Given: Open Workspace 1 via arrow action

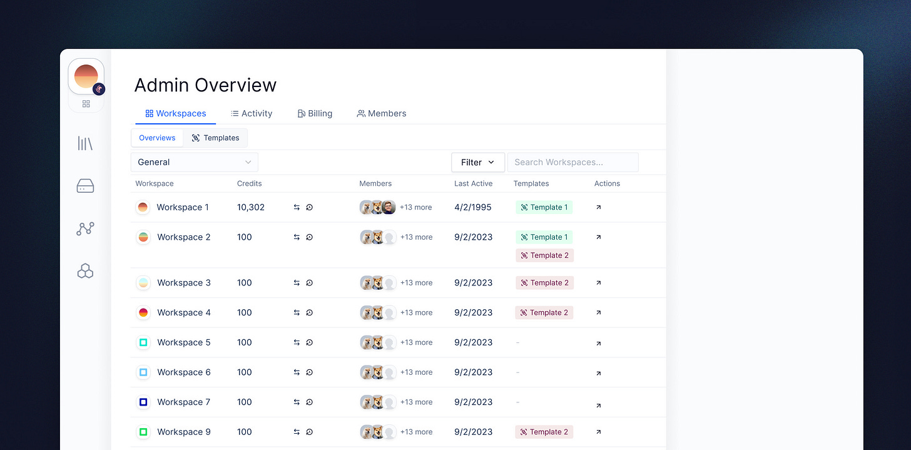Looking at the screenshot, I should (598, 207).
